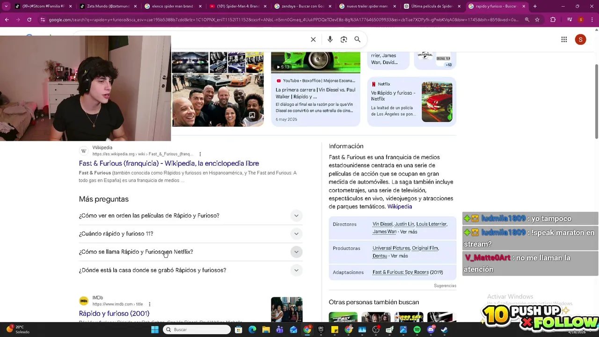Image resolution: width=599 pixels, height=337 pixels.
Task: Expand '¿Cuándo rápido y furioso 11?' question
Action: tap(190, 234)
